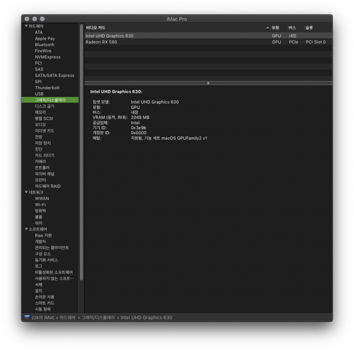Open NVMExpress hardware item
This screenshot has width=354, height=350.
click(x=48, y=57)
